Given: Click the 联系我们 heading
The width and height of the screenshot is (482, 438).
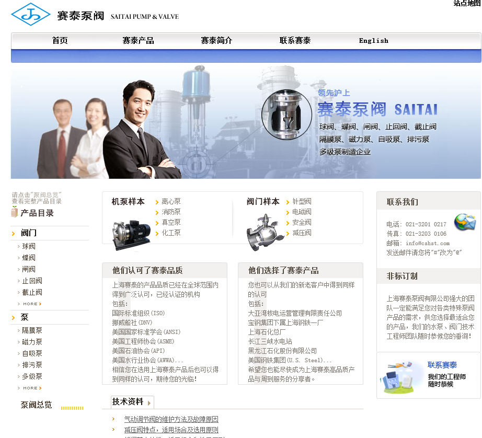Looking at the screenshot, I should tap(402, 202).
